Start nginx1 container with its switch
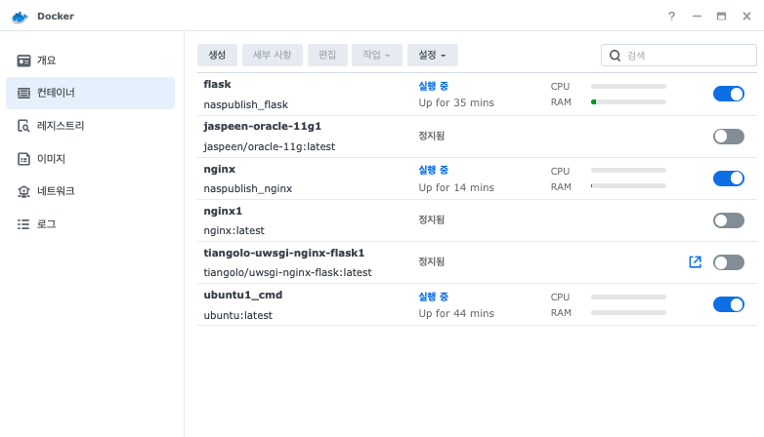The image size is (764, 437). (729, 220)
